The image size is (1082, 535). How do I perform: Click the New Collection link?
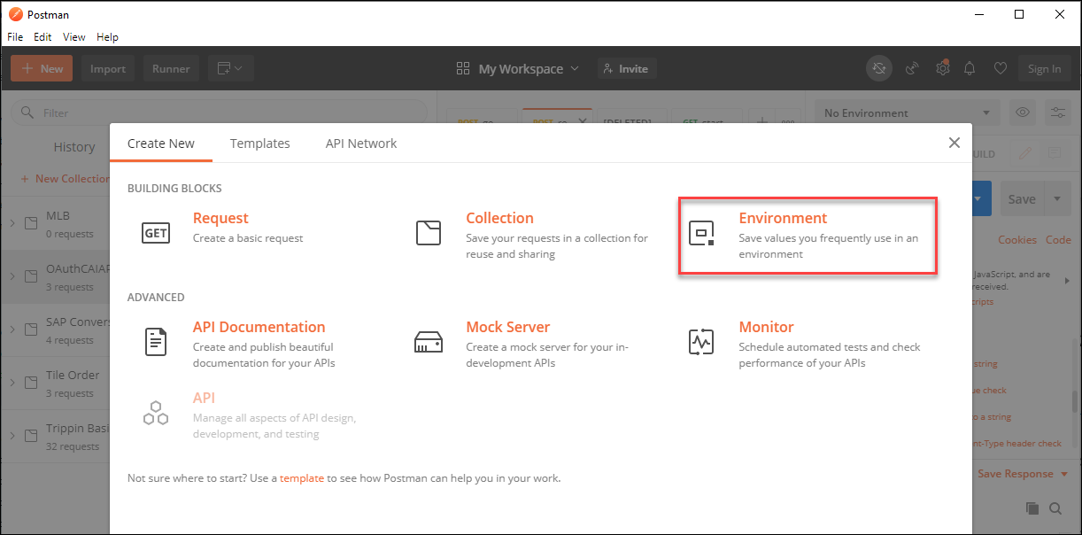pos(65,179)
